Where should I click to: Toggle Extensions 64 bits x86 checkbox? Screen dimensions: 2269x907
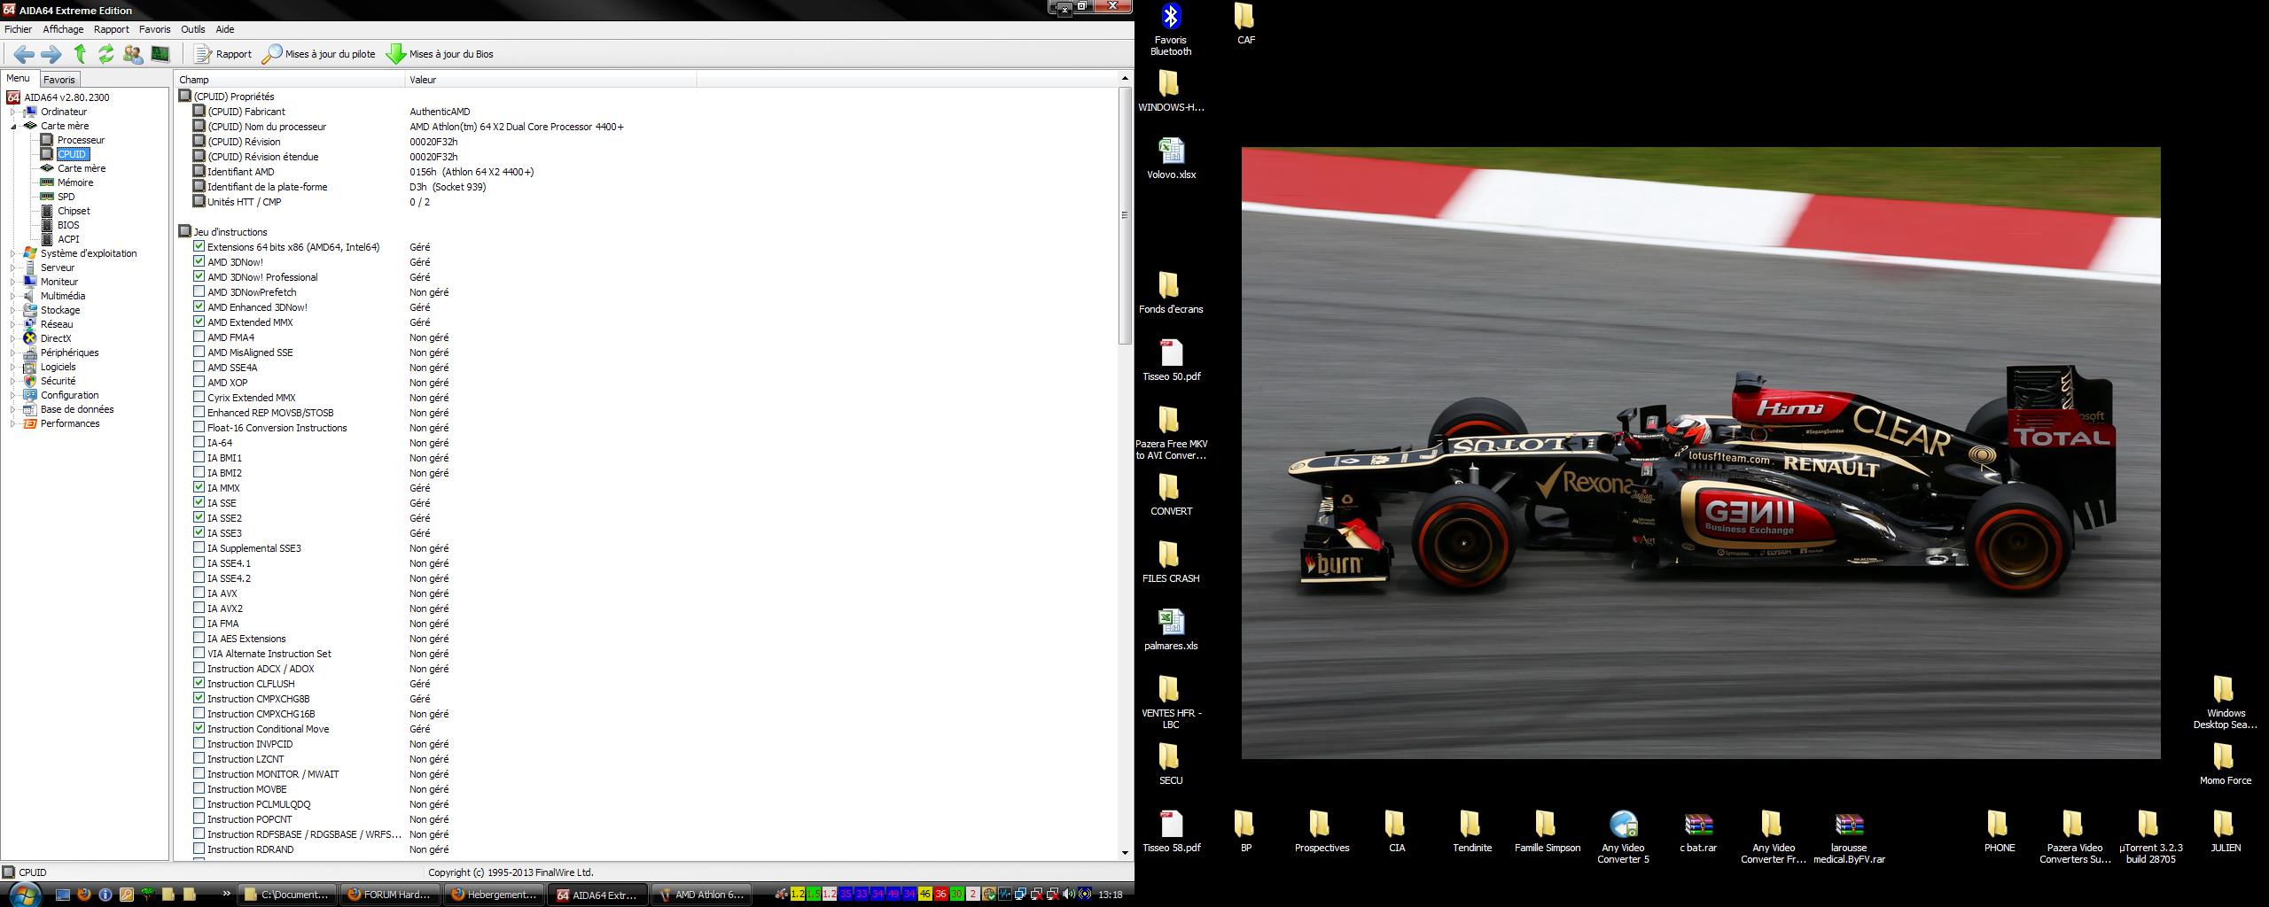point(199,246)
